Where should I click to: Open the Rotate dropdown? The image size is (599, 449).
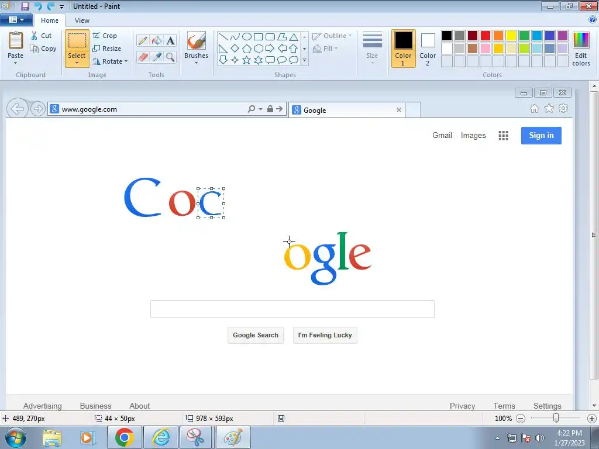(110, 61)
